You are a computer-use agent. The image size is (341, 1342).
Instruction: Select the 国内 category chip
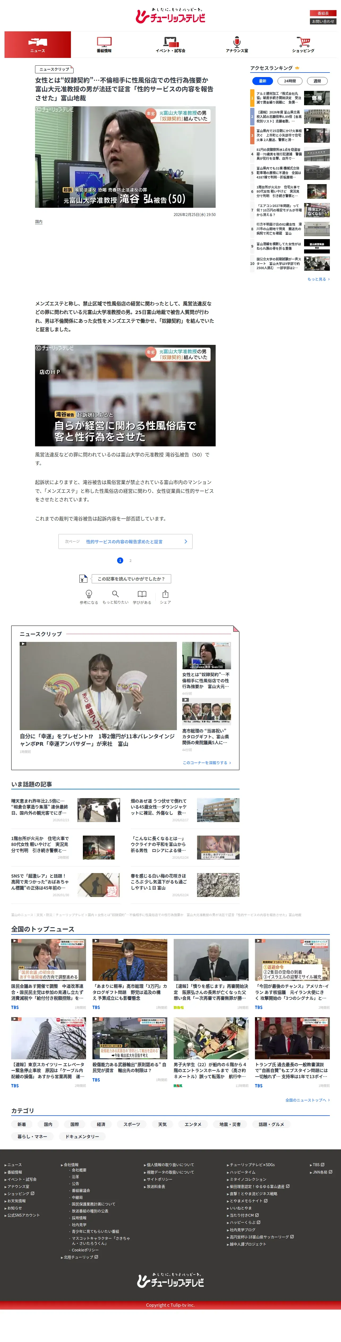(48, 1124)
